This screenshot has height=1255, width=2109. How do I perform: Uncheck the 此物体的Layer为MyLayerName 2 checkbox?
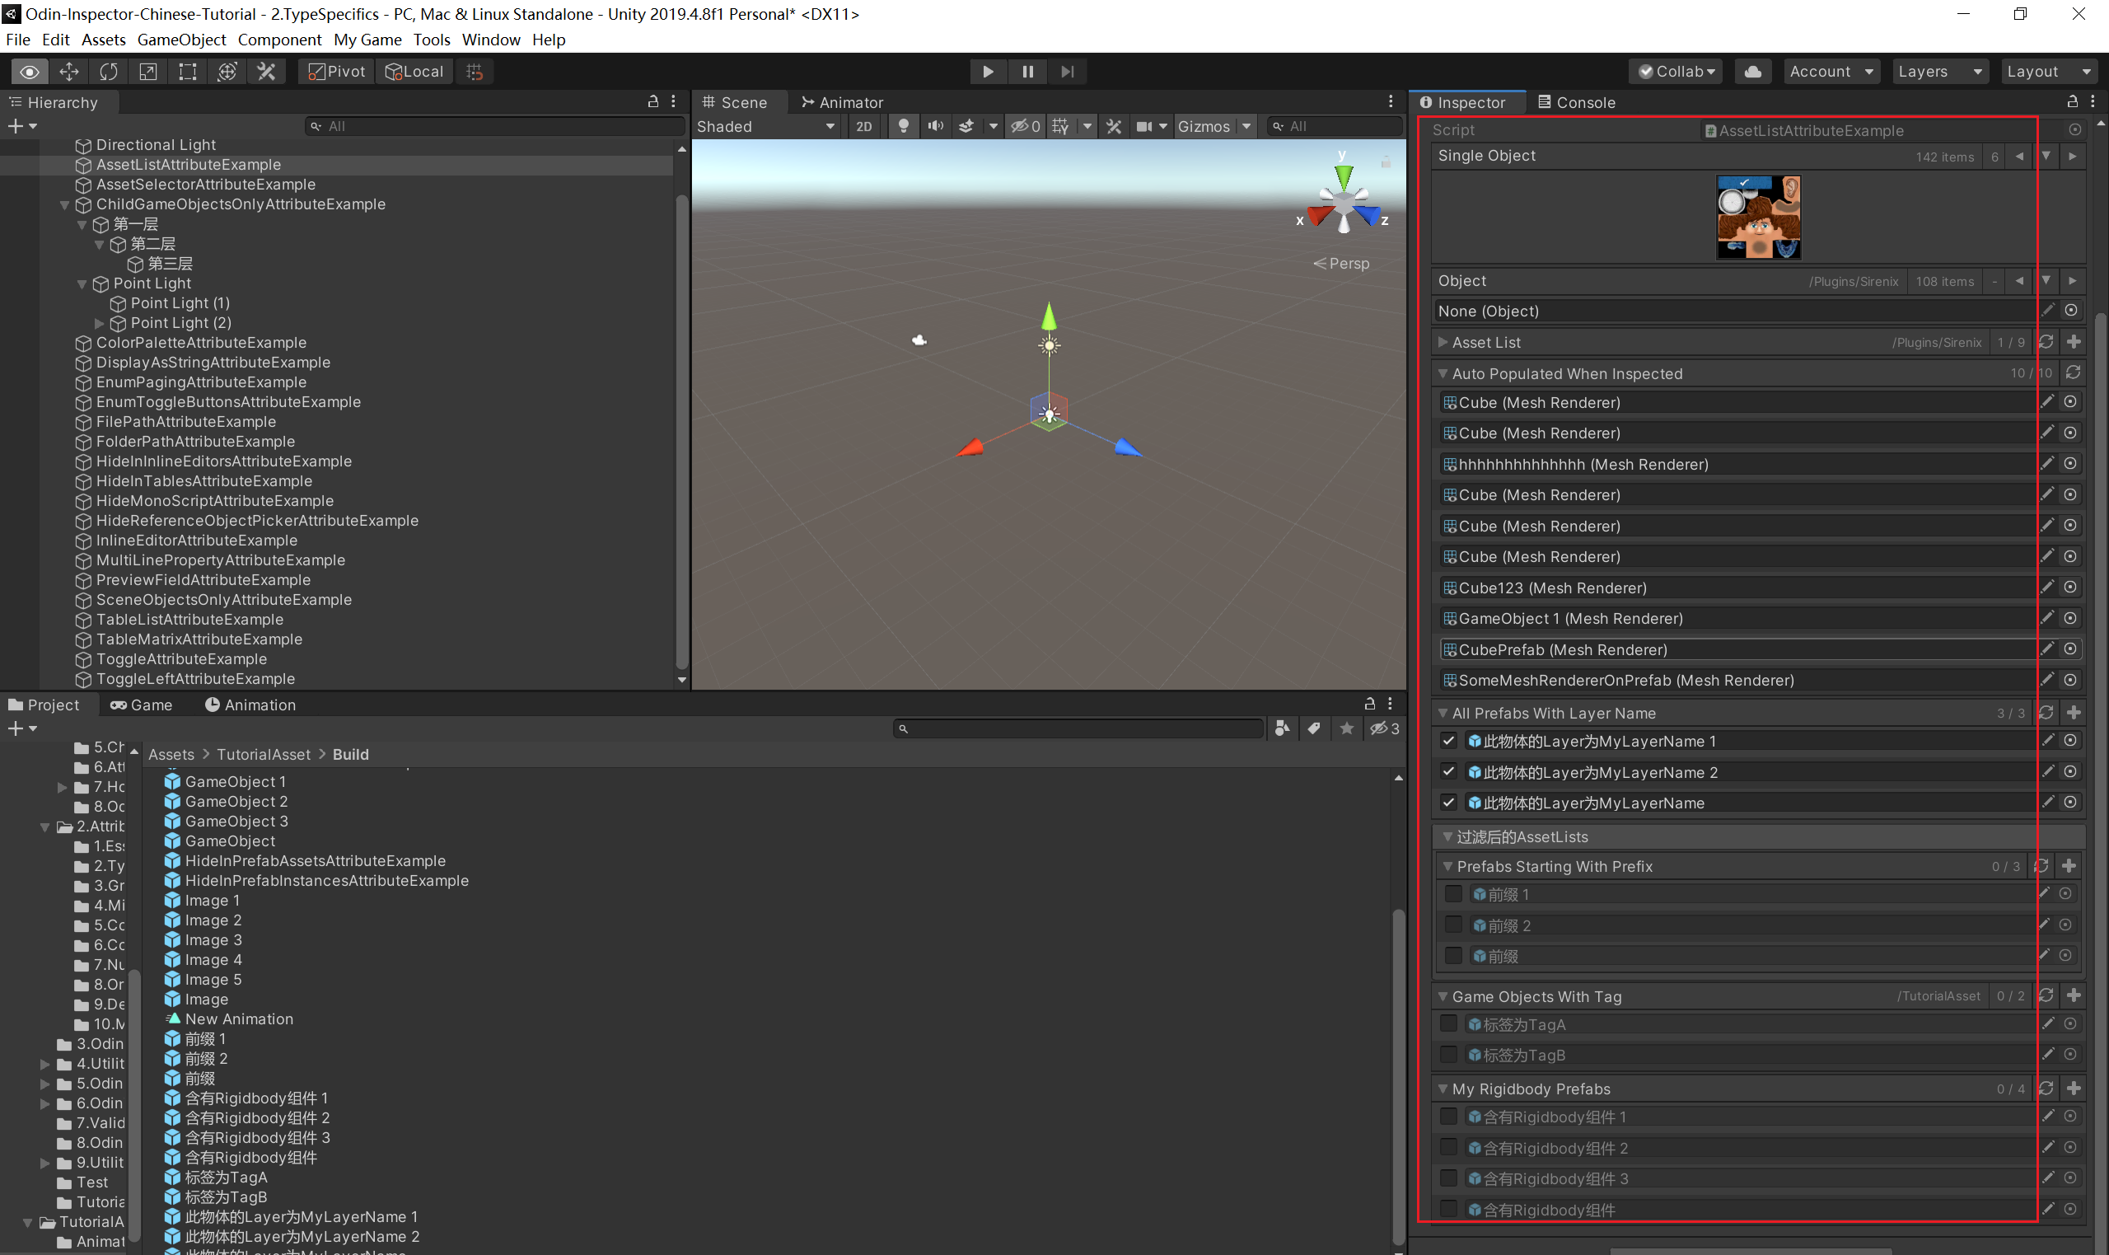[x=1449, y=771]
